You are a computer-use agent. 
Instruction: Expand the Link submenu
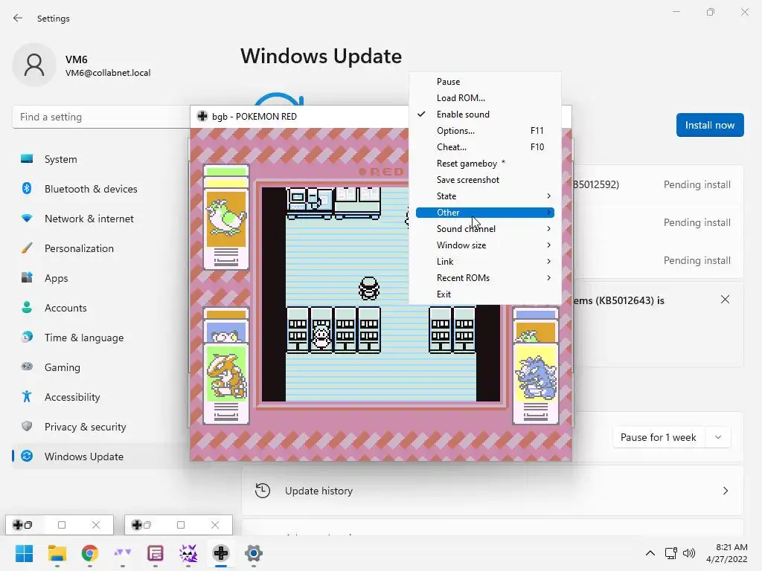click(485, 262)
